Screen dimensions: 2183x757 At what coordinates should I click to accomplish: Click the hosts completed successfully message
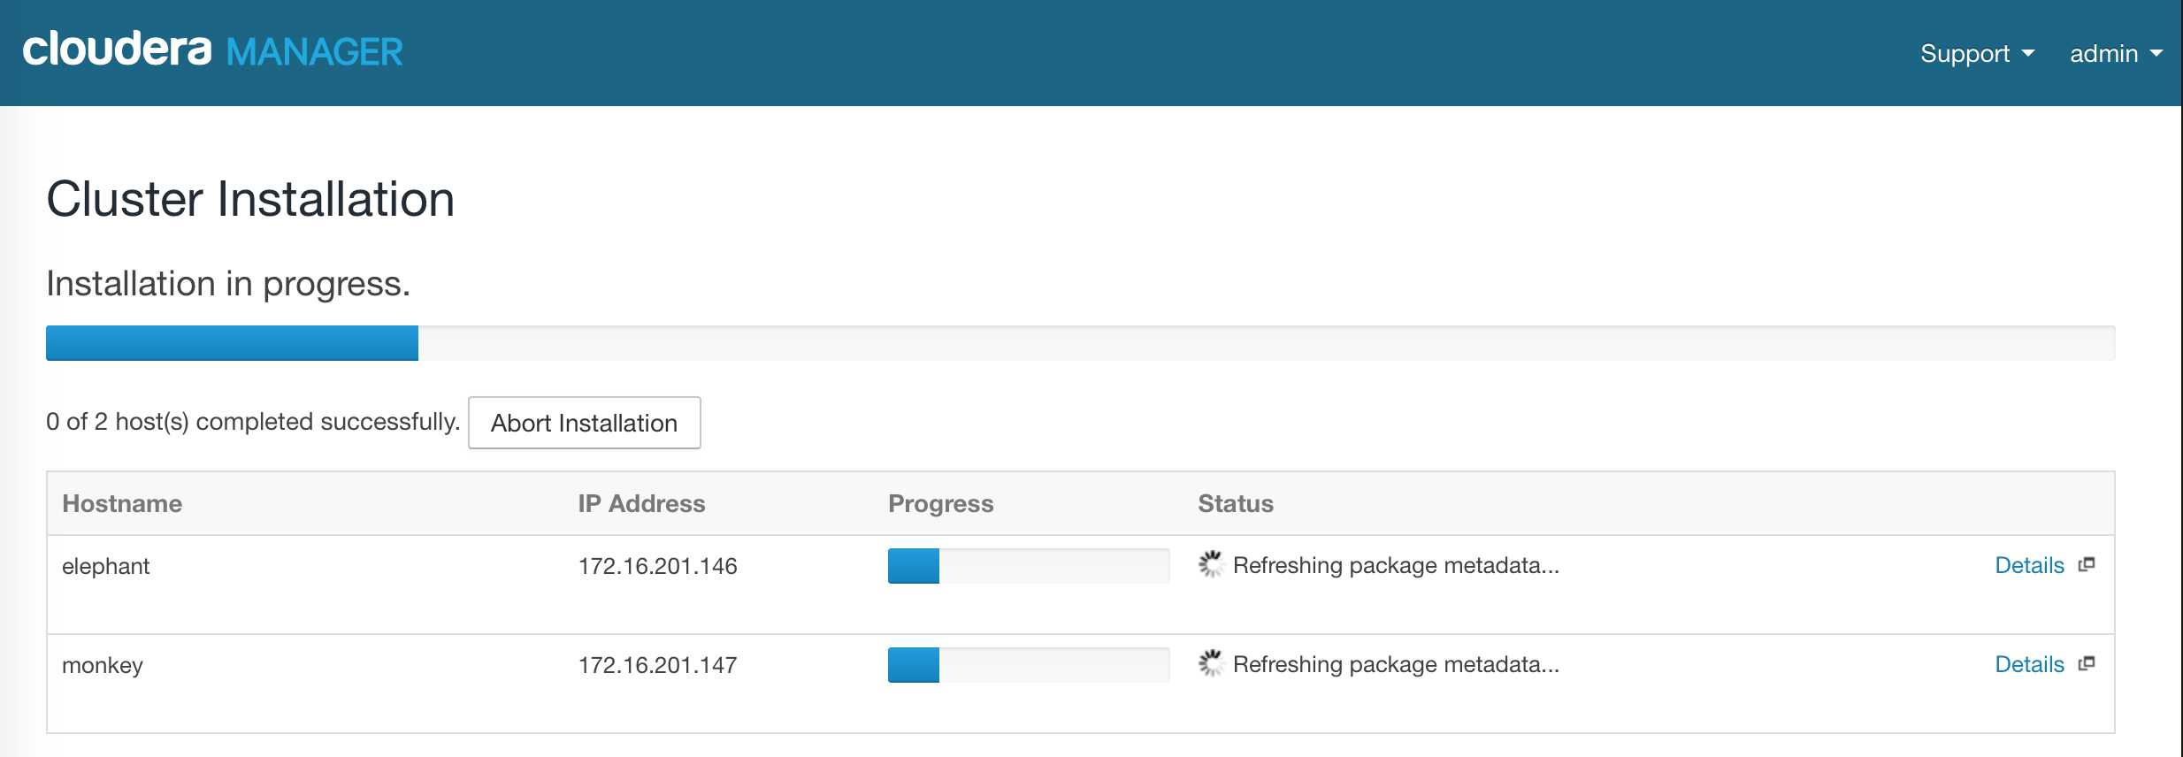point(253,422)
